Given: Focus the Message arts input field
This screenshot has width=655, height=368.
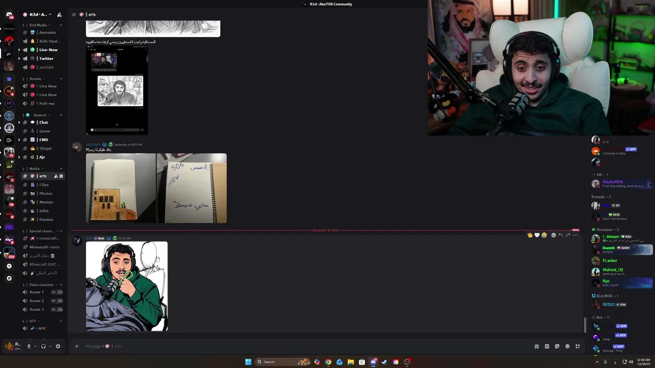Looking at the screenshot, I should point(307,346).
